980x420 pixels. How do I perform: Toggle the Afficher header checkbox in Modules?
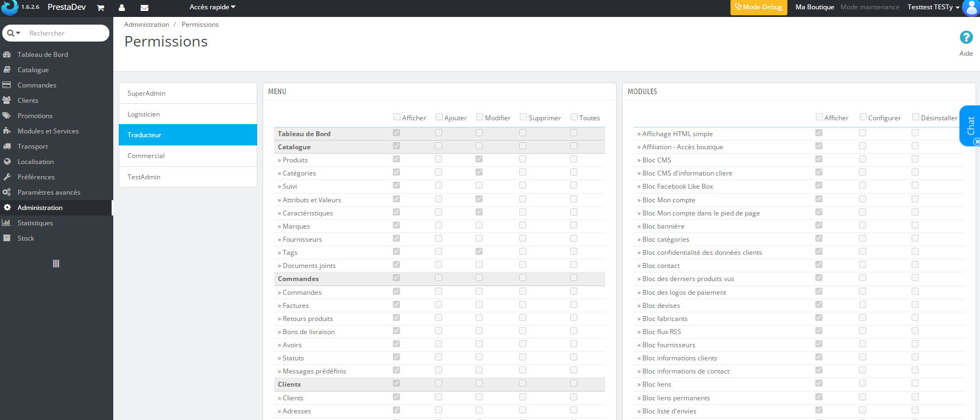(x=819, y=117)
